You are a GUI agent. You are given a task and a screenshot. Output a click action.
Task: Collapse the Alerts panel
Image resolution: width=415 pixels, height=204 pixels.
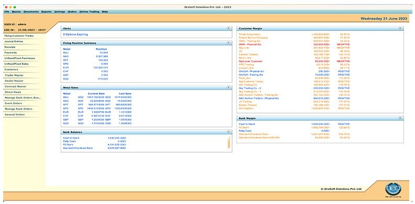228,28
